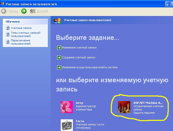Click the 'Назад' toolbar label

13,11
